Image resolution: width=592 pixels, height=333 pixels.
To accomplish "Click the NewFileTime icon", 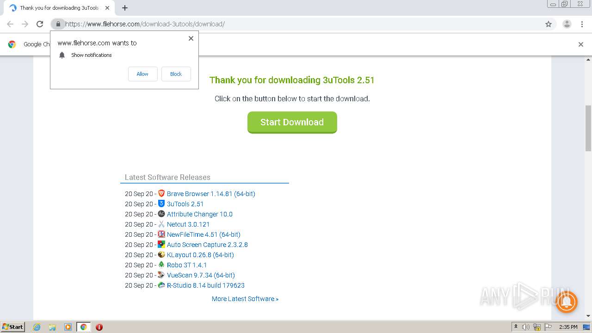I will [161, 234].
